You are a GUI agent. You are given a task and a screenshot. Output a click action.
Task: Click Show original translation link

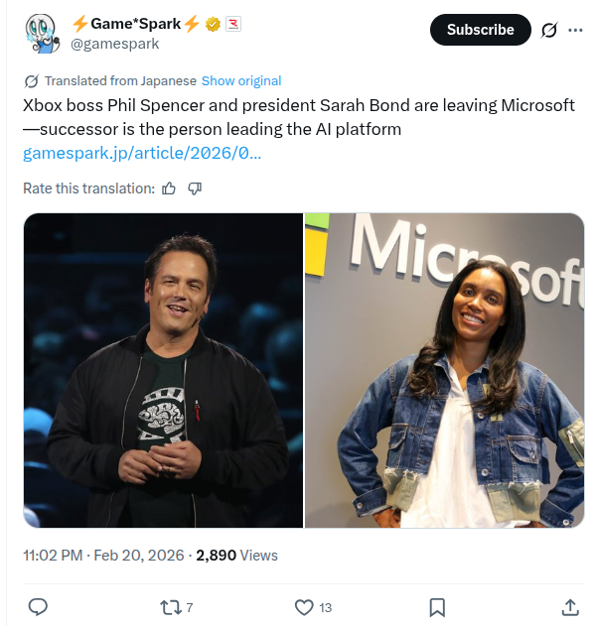(x=241, y=80)
